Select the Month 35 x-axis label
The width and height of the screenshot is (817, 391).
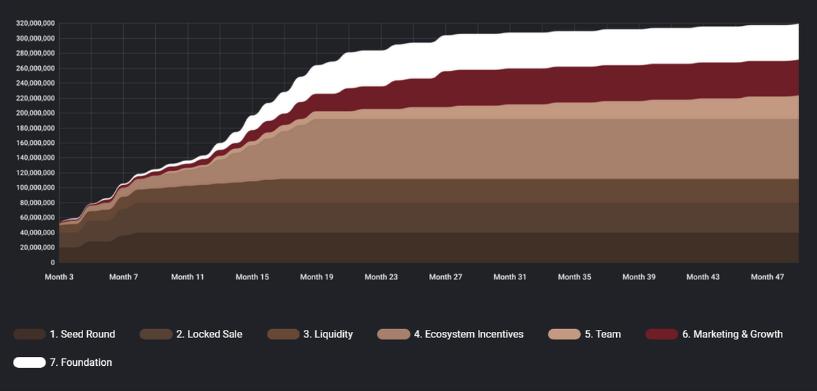[x=574, y=277]
